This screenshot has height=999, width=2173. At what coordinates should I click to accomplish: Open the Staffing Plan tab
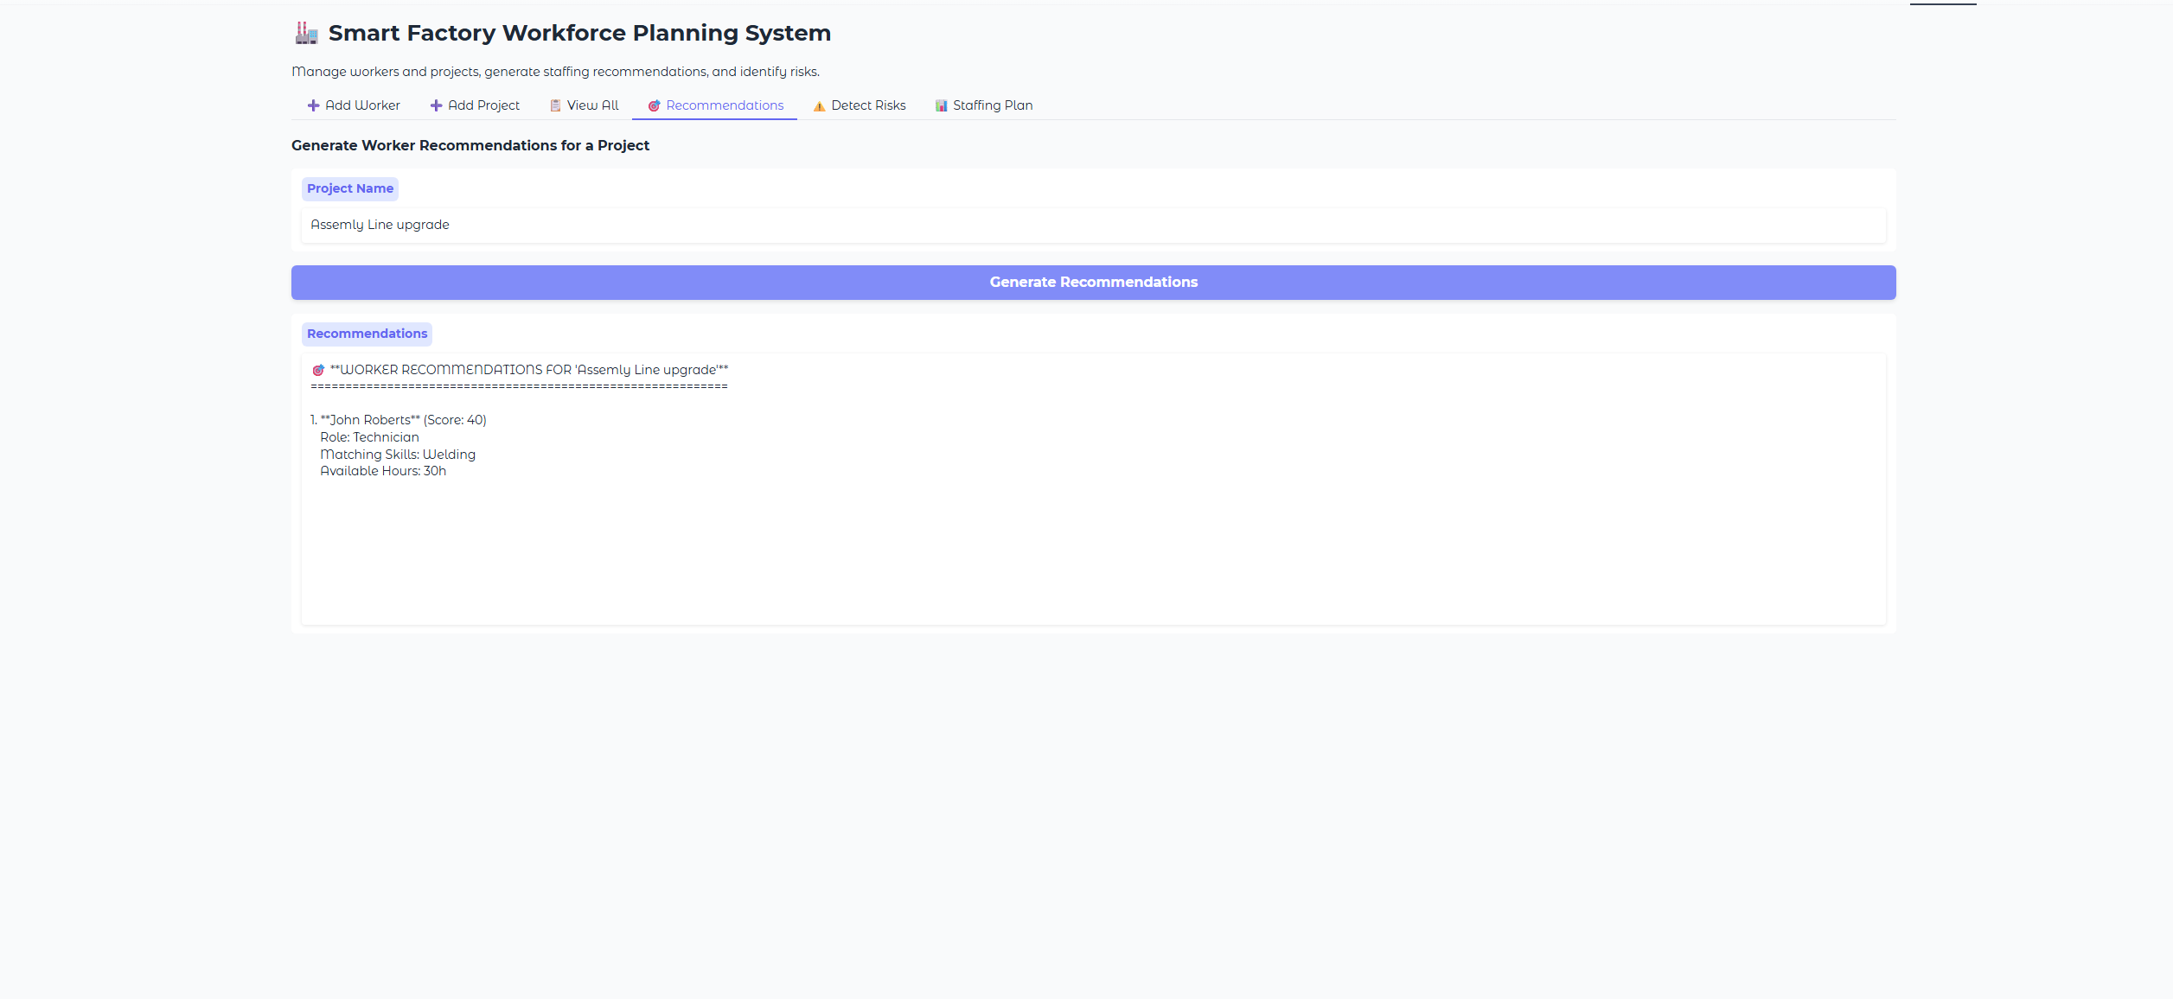tap(983, 105)
